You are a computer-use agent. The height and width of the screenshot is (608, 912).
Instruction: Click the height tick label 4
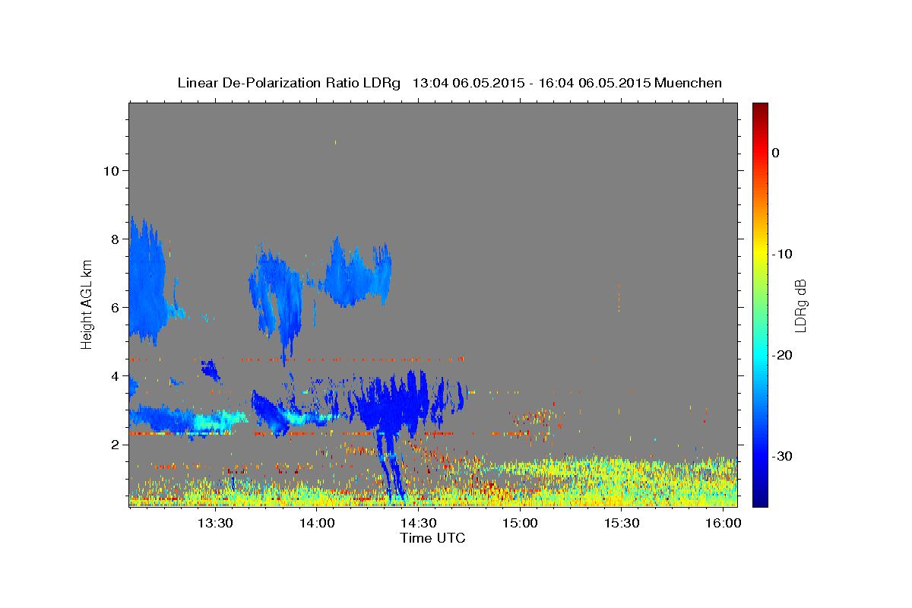click(115, 375)
